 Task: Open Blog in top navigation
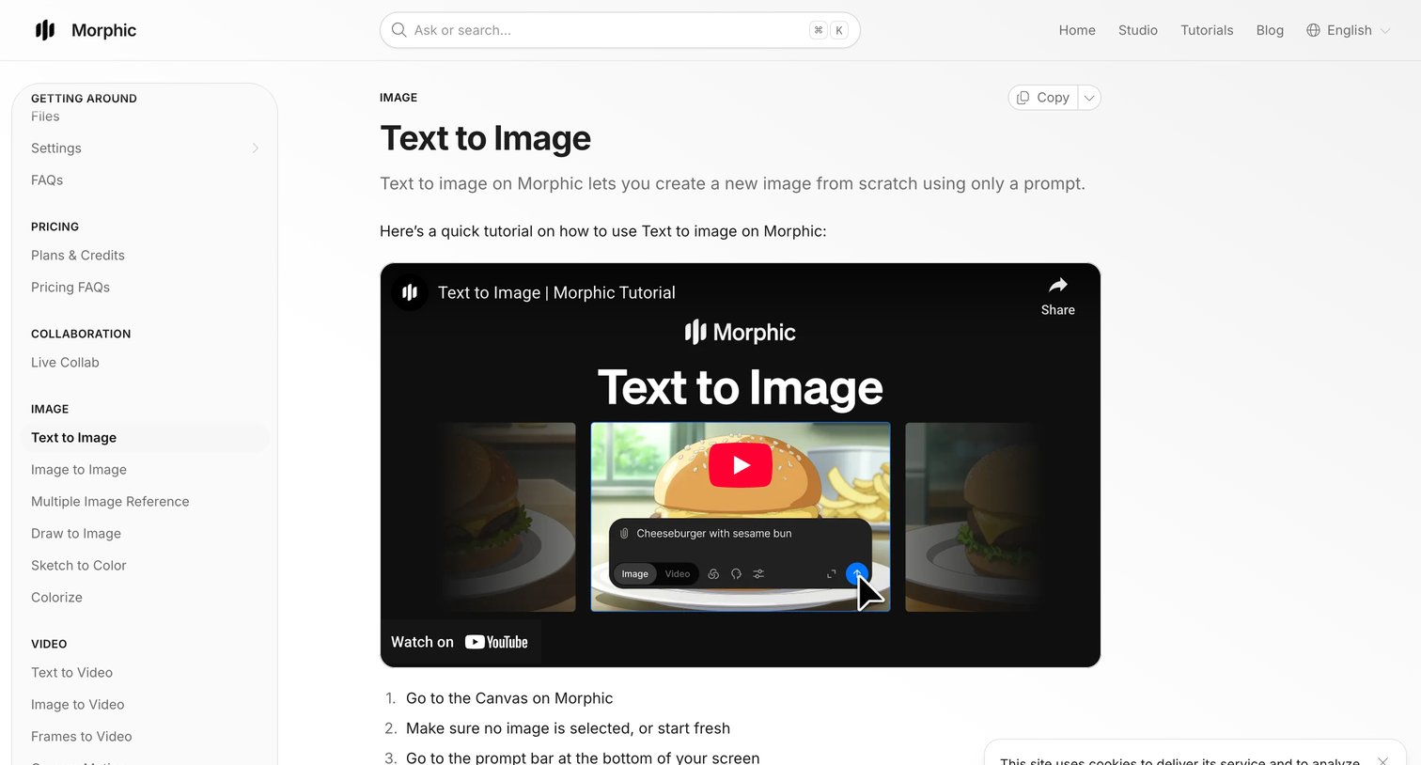click(1270, 30)
